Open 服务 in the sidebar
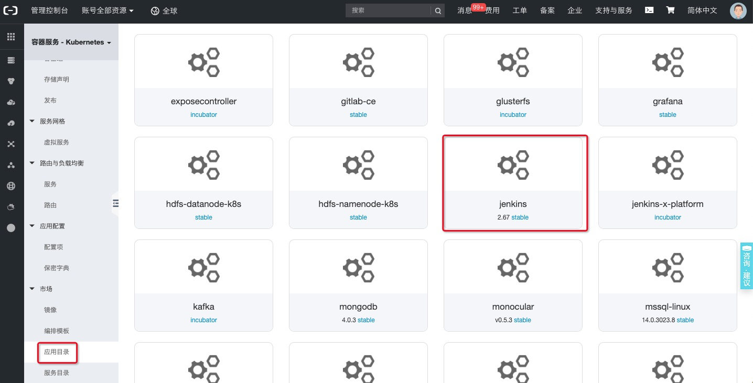The image size is (753, 383). [x=50, y=184]
